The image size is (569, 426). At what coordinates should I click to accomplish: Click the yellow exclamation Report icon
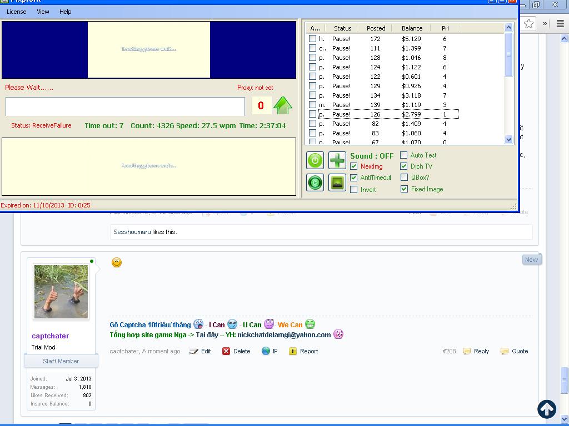(x=293, y=351)
